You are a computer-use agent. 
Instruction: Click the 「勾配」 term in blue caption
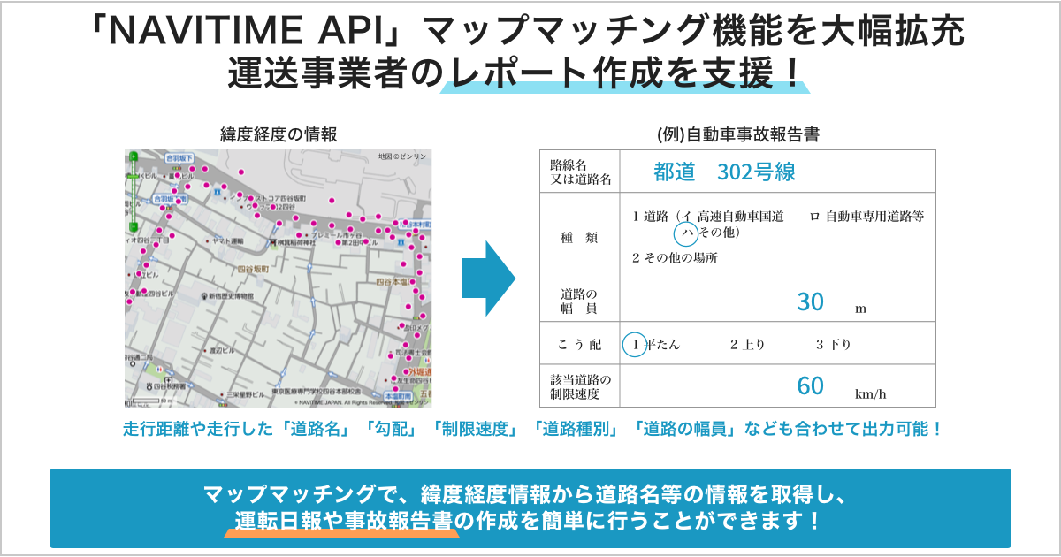[x=393, y=429]
